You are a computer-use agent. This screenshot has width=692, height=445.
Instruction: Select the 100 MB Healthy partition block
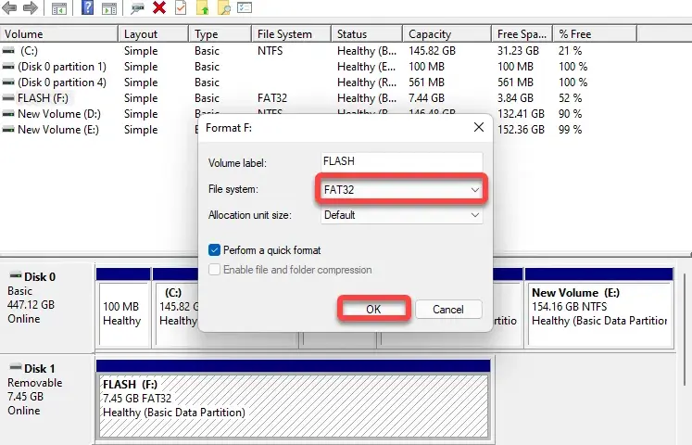tap(123, 314)
